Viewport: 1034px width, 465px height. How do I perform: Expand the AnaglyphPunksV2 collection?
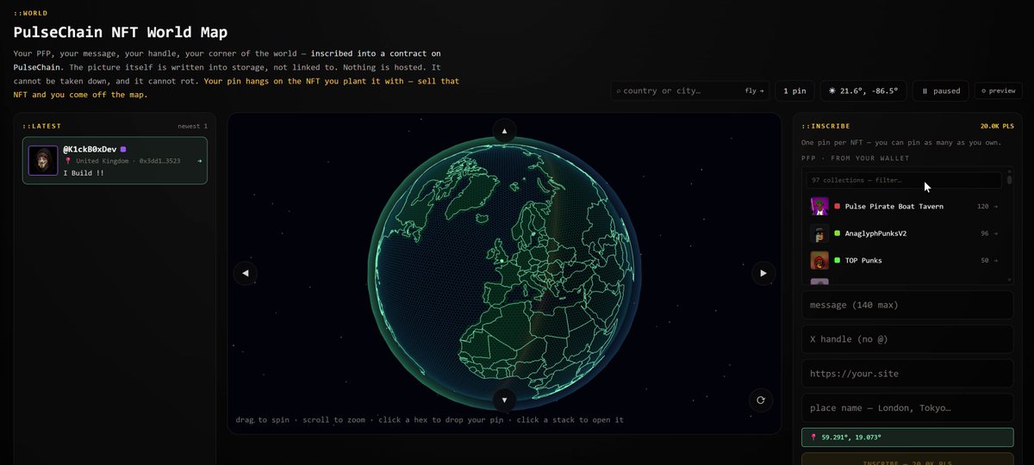click(904, 233)
